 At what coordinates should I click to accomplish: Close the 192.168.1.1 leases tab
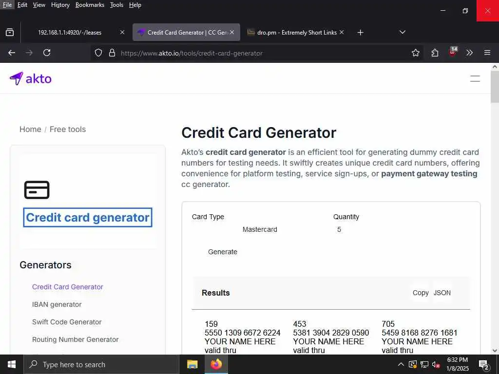(x=122, y=33)
